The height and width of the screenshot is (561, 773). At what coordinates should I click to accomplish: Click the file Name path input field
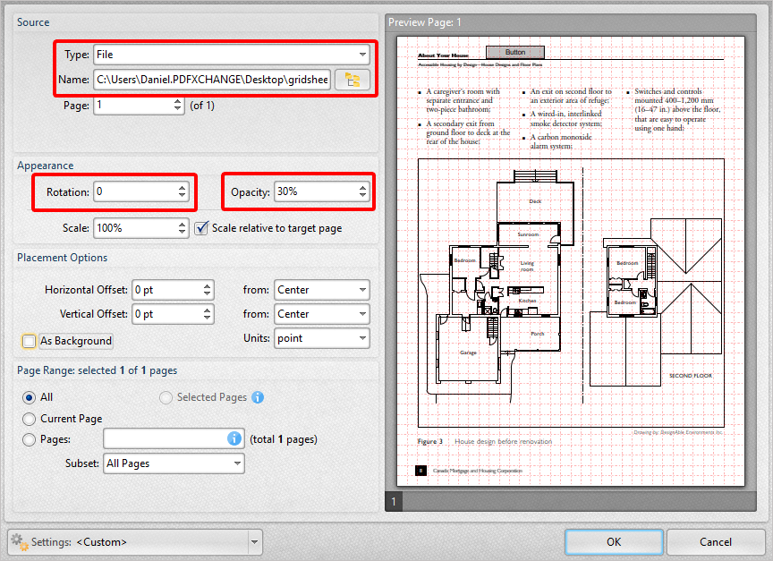(x=212, y=80)
